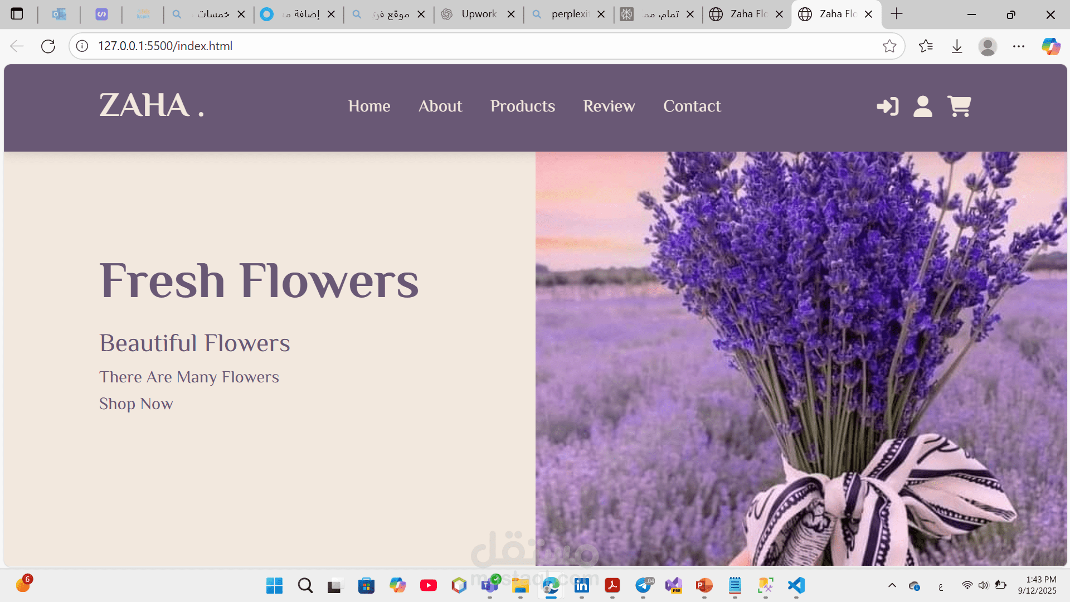Click the lavender bouquet hero image

click(x=801, y=358)
